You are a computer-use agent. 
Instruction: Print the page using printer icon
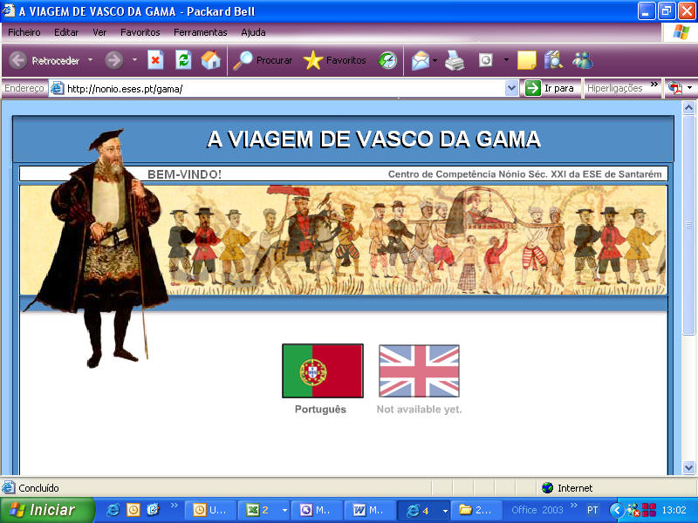pos(455,60)
